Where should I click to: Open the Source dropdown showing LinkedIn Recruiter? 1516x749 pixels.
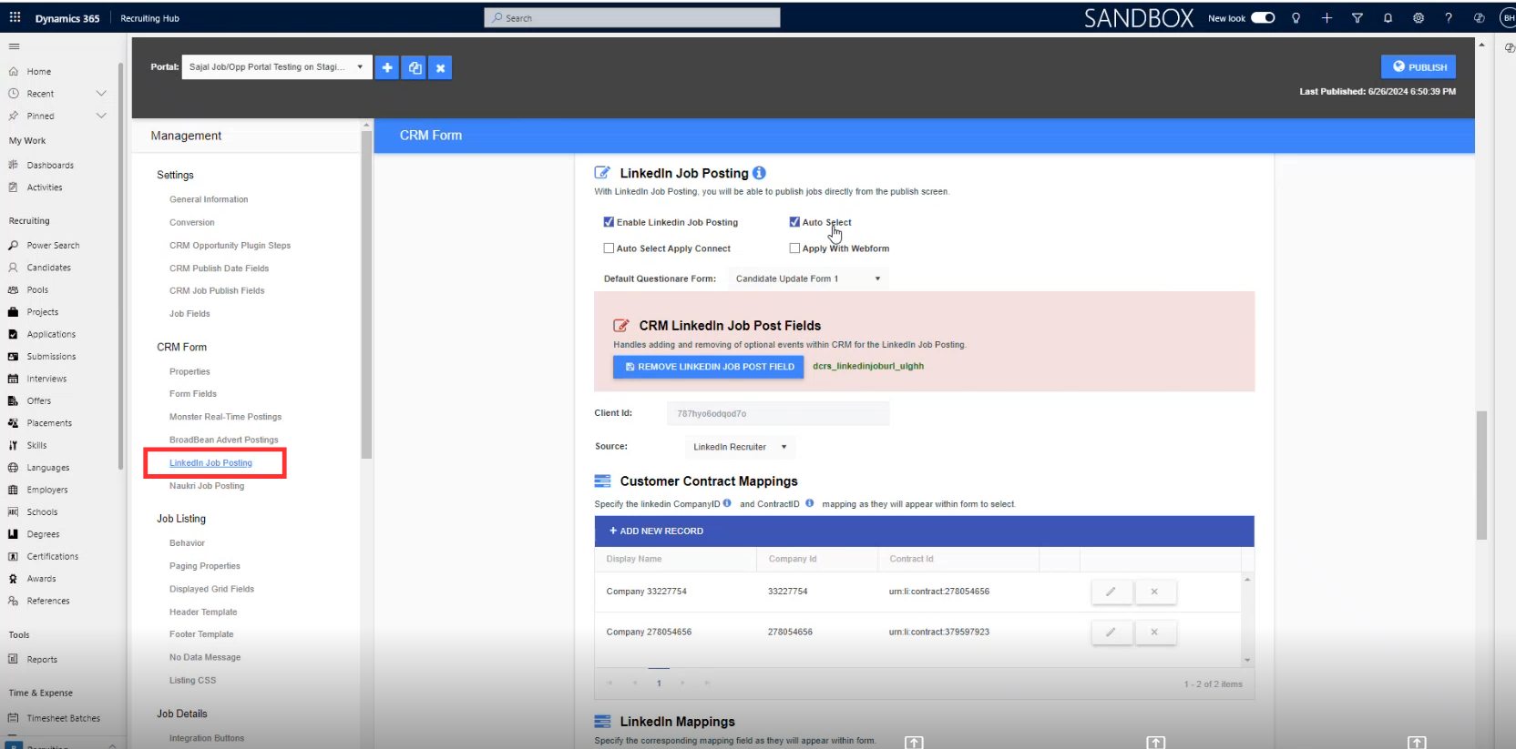(x=740, y=447)
